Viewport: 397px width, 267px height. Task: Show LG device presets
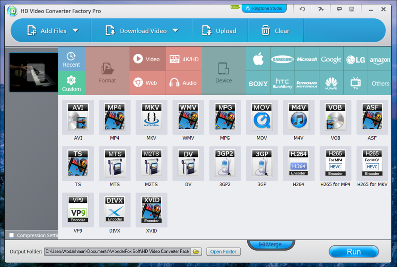tap(355, 59)
